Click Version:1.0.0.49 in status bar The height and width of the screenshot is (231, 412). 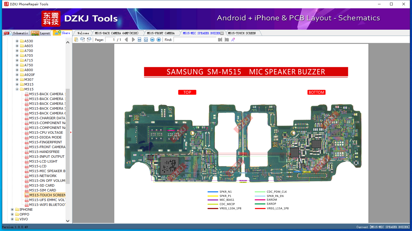coord(15,227)
